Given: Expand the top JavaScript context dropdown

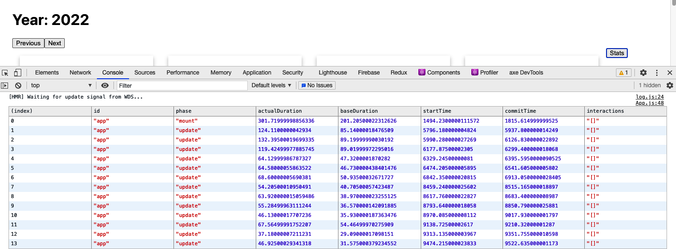Looking at the screenshot, I should point(61,85).
